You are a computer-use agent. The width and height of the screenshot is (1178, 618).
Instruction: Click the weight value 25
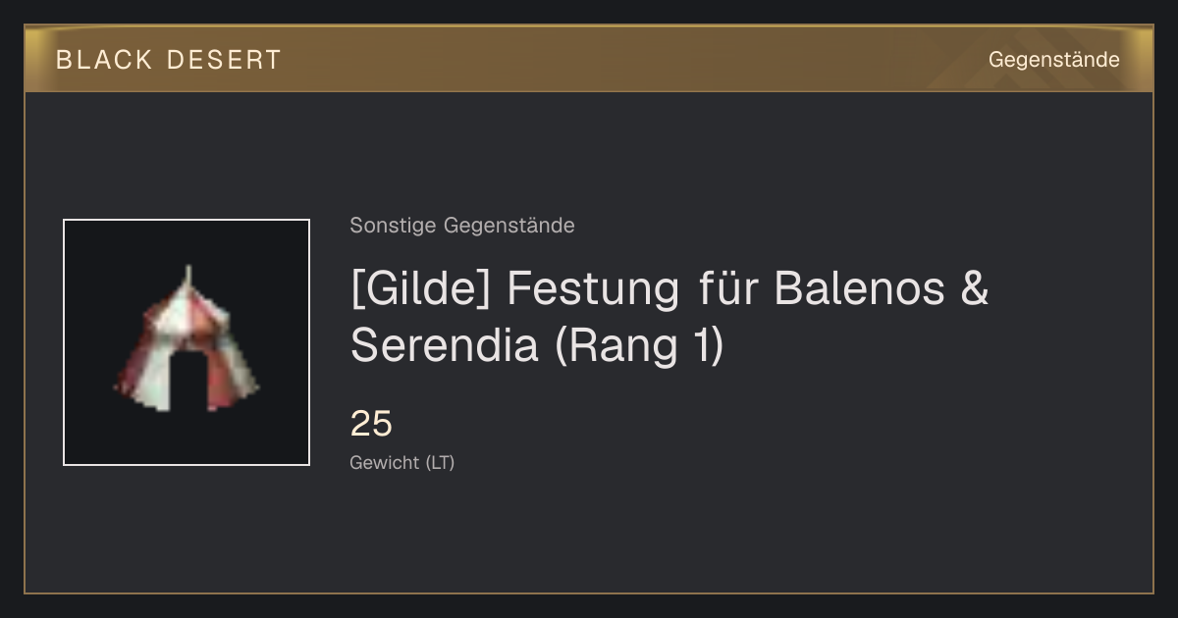[371, 424]
